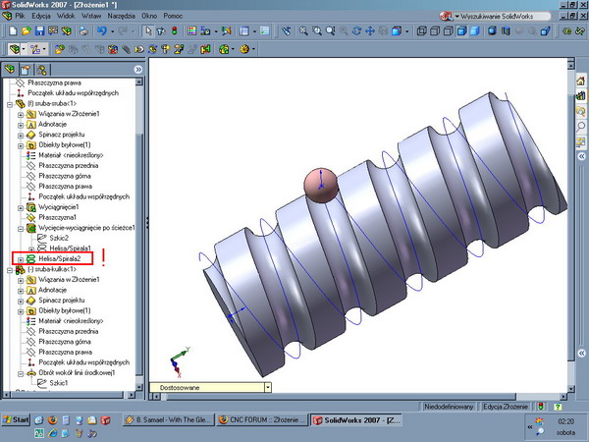Undo the last action
The width and height of the screenshot is (589, 442).
pyautogui.click(x=102, y=30)
